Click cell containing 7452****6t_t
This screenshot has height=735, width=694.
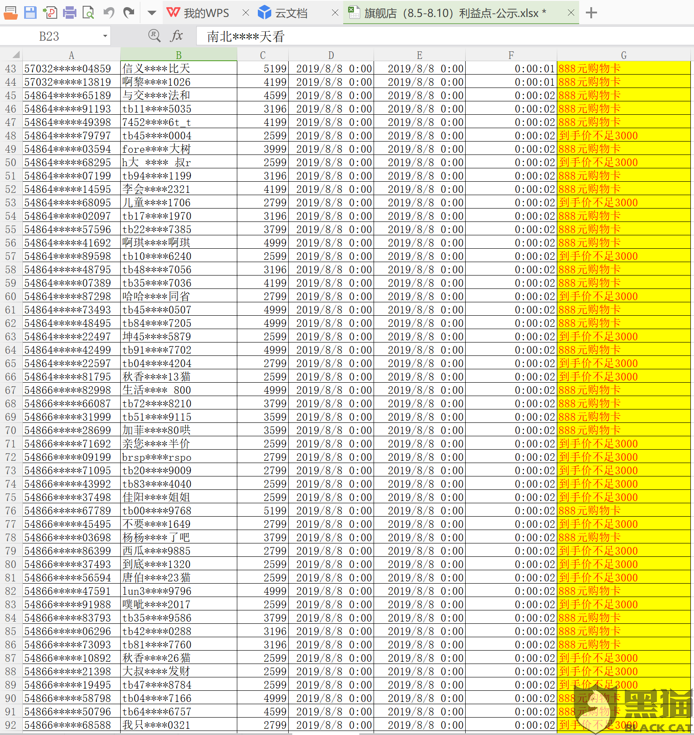coord(179,122)
